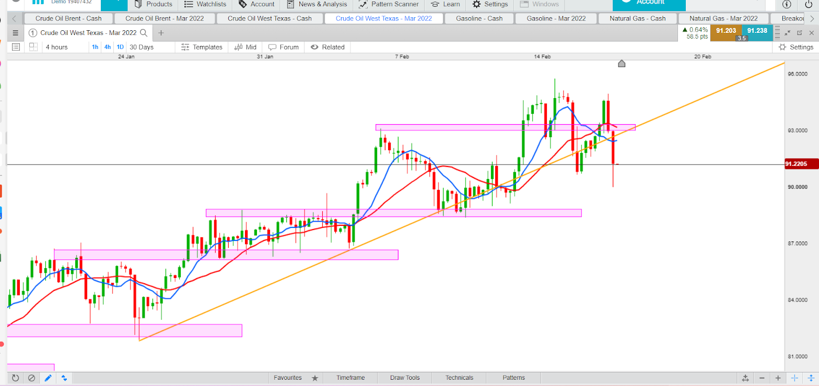The image size is (819, 386).
Task: Switch to Gasoline - Cash tab
Action: (x=479, y=18)
